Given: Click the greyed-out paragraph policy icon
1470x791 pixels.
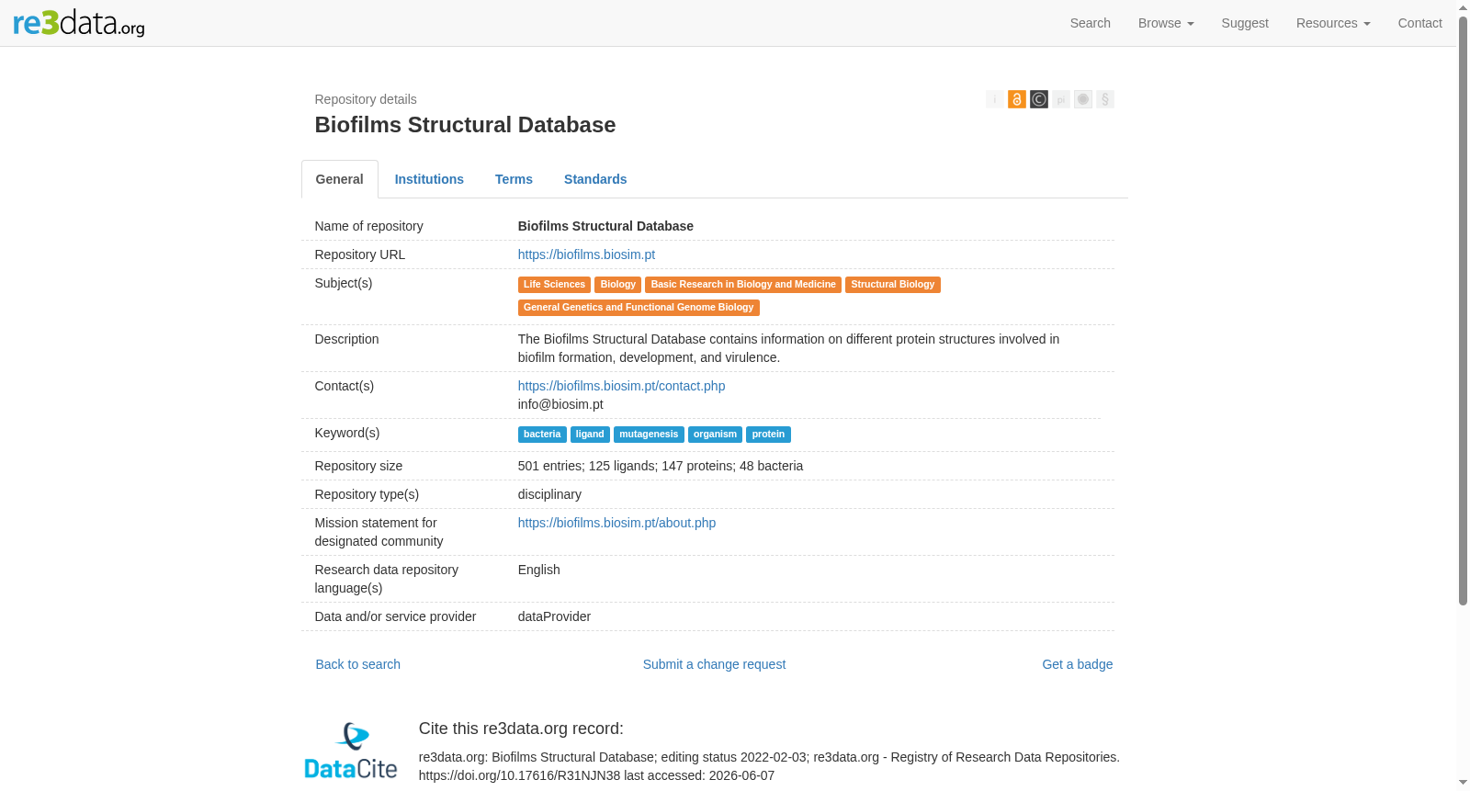Looking at the screenshot, I should (x=1104, y=99).
